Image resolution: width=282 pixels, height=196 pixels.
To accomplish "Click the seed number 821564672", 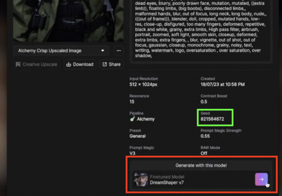I will pos(212,119).
